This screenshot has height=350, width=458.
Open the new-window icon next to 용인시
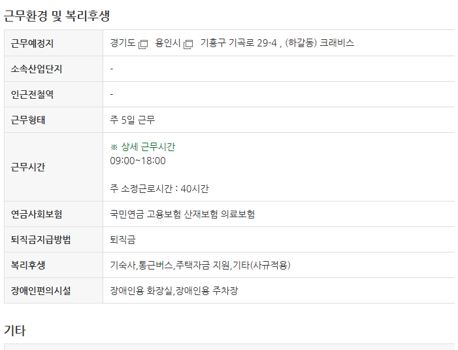pos(188,44)
